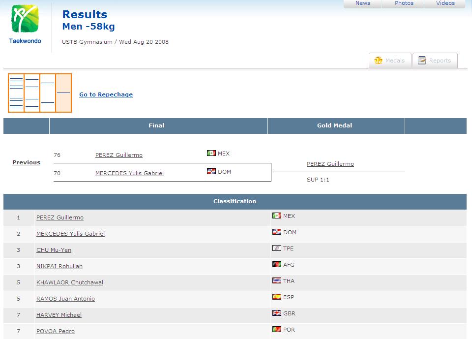The height and width of the screenshot is (339, 472).
Task: Open KHAWLAOR Chutchawal athlete page
Action: (x=69, y=282)
